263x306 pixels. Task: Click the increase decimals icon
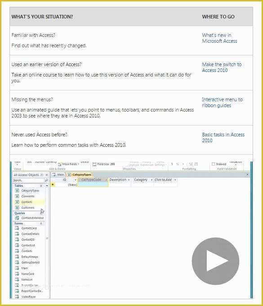coord(191,164)
